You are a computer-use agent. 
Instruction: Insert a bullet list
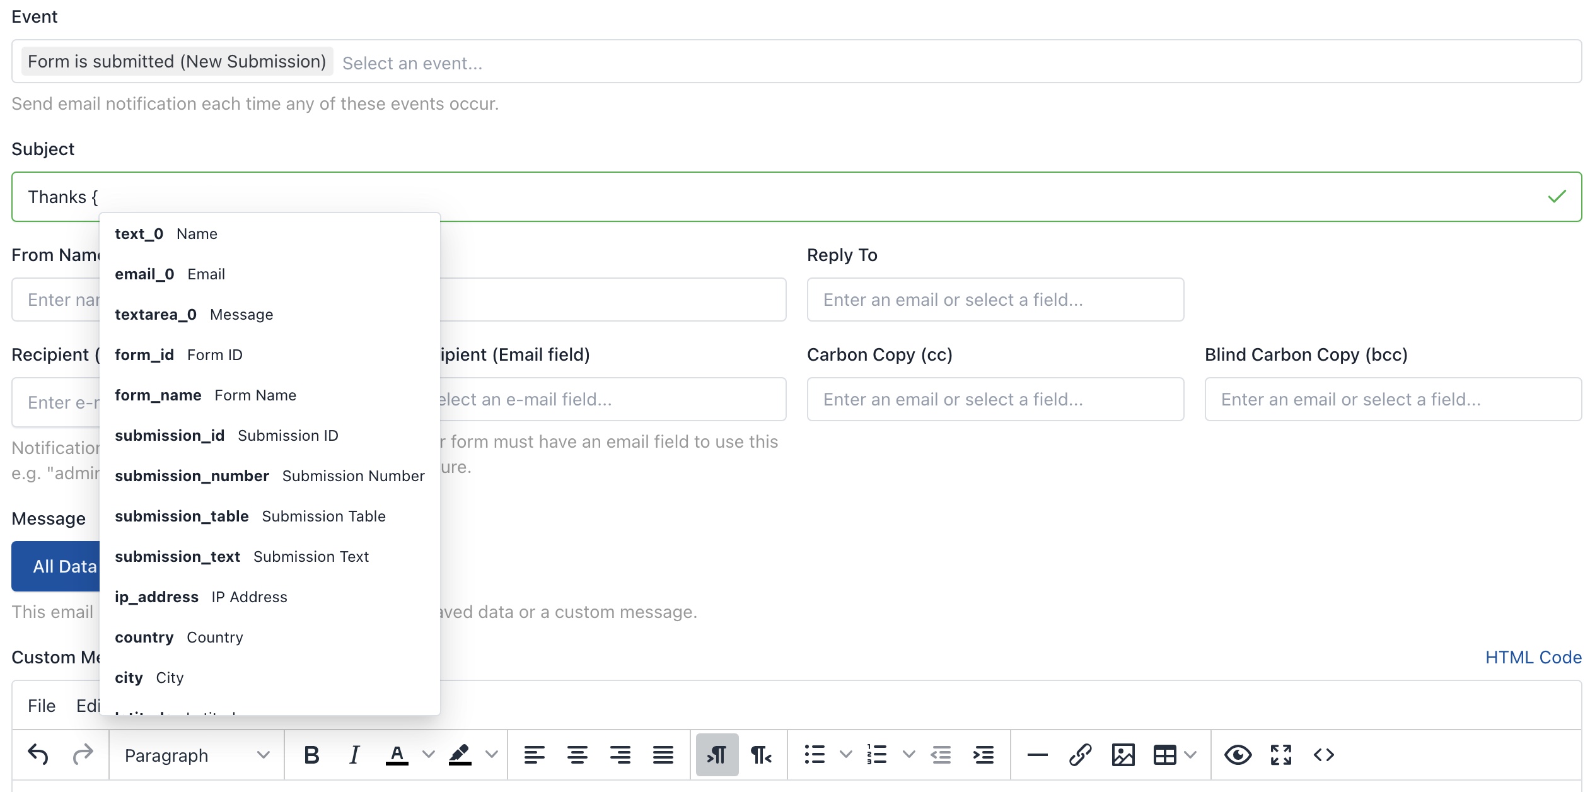pyautogui.click(x=815, y=754)
